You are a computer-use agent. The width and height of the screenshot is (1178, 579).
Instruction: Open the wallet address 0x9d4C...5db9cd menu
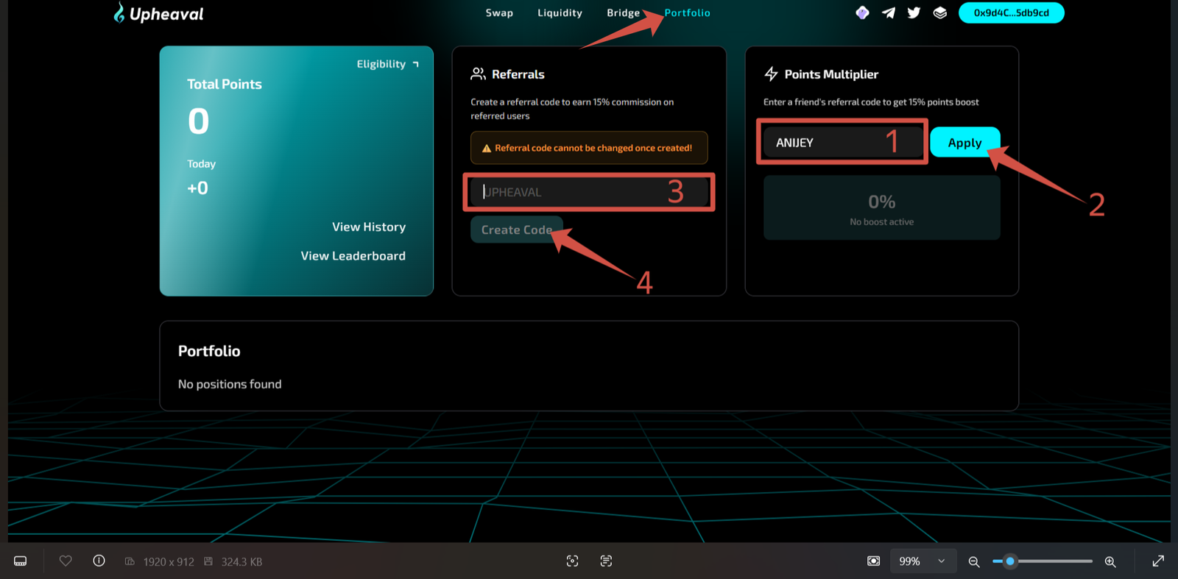pyautogui.click(x=1011, y=13)
